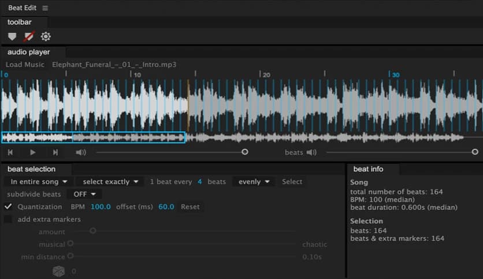Click the Load Music button
The image size is (483, 279).
point(25,65)
